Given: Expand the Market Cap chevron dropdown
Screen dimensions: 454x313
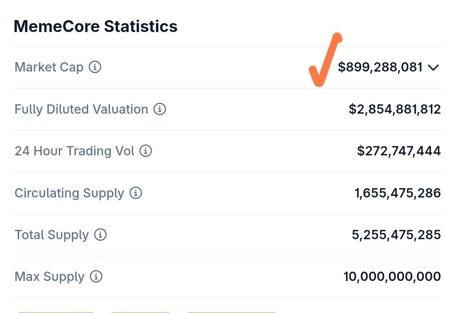Looking at the screenshot, I should click(433, 67).
